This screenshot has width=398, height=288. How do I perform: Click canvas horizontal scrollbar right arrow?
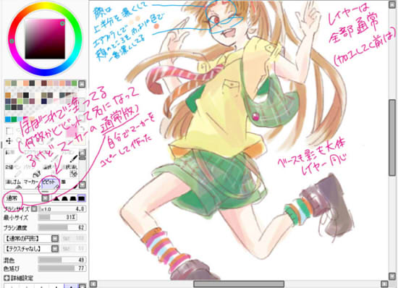tap(384, 284)
